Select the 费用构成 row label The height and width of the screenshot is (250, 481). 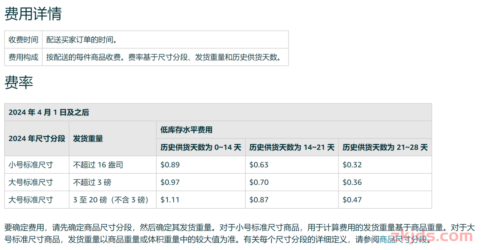[x=24, y=57]
